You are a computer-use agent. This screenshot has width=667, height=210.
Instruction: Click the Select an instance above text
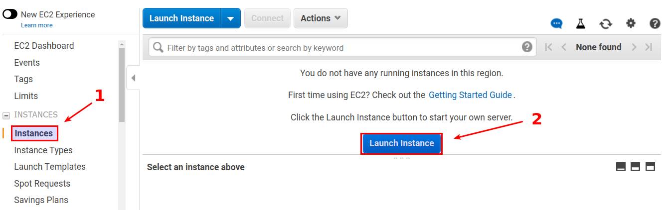196,167
